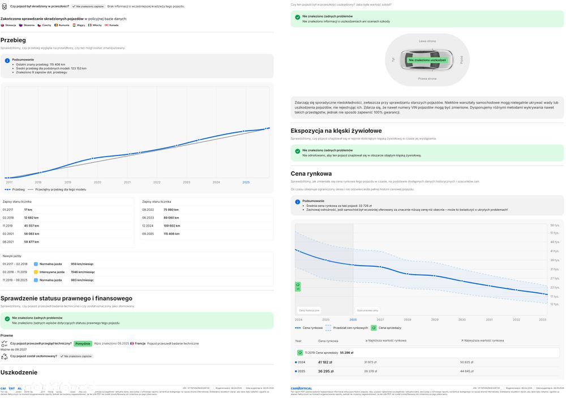
Task: Click the blue swatch for 01.2017 - 02.2018 Normalna jazda
Action: [36, 264]
